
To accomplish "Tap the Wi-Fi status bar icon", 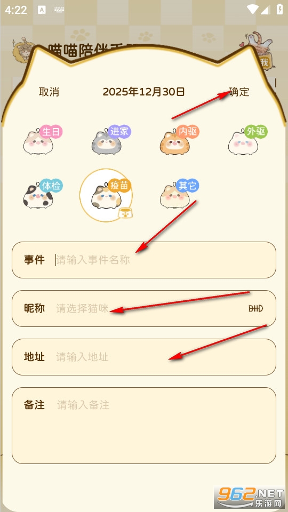I will (252, 10).
